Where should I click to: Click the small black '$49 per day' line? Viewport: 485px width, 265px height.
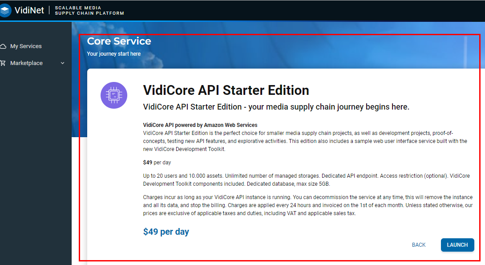point(158,163)
